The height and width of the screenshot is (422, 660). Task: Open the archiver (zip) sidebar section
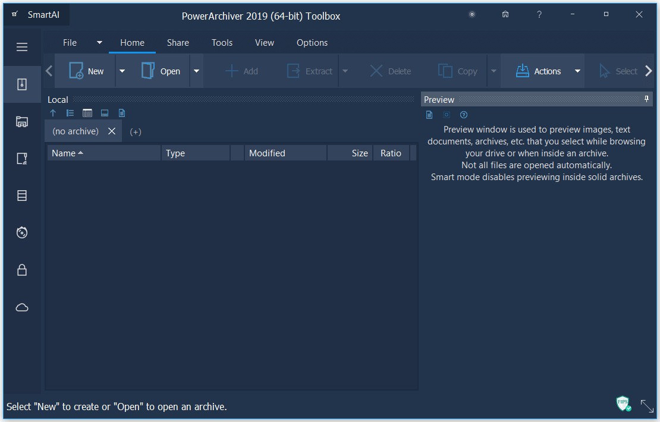(22, 84)
